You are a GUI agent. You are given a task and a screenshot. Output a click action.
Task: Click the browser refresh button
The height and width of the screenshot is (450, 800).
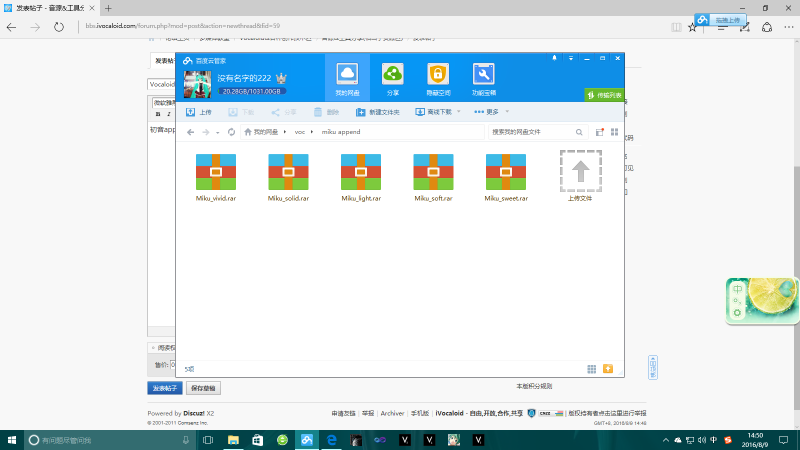[59, 27]
